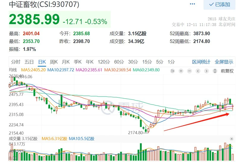Switch to the 30分 chart interval

click(133, 62)
